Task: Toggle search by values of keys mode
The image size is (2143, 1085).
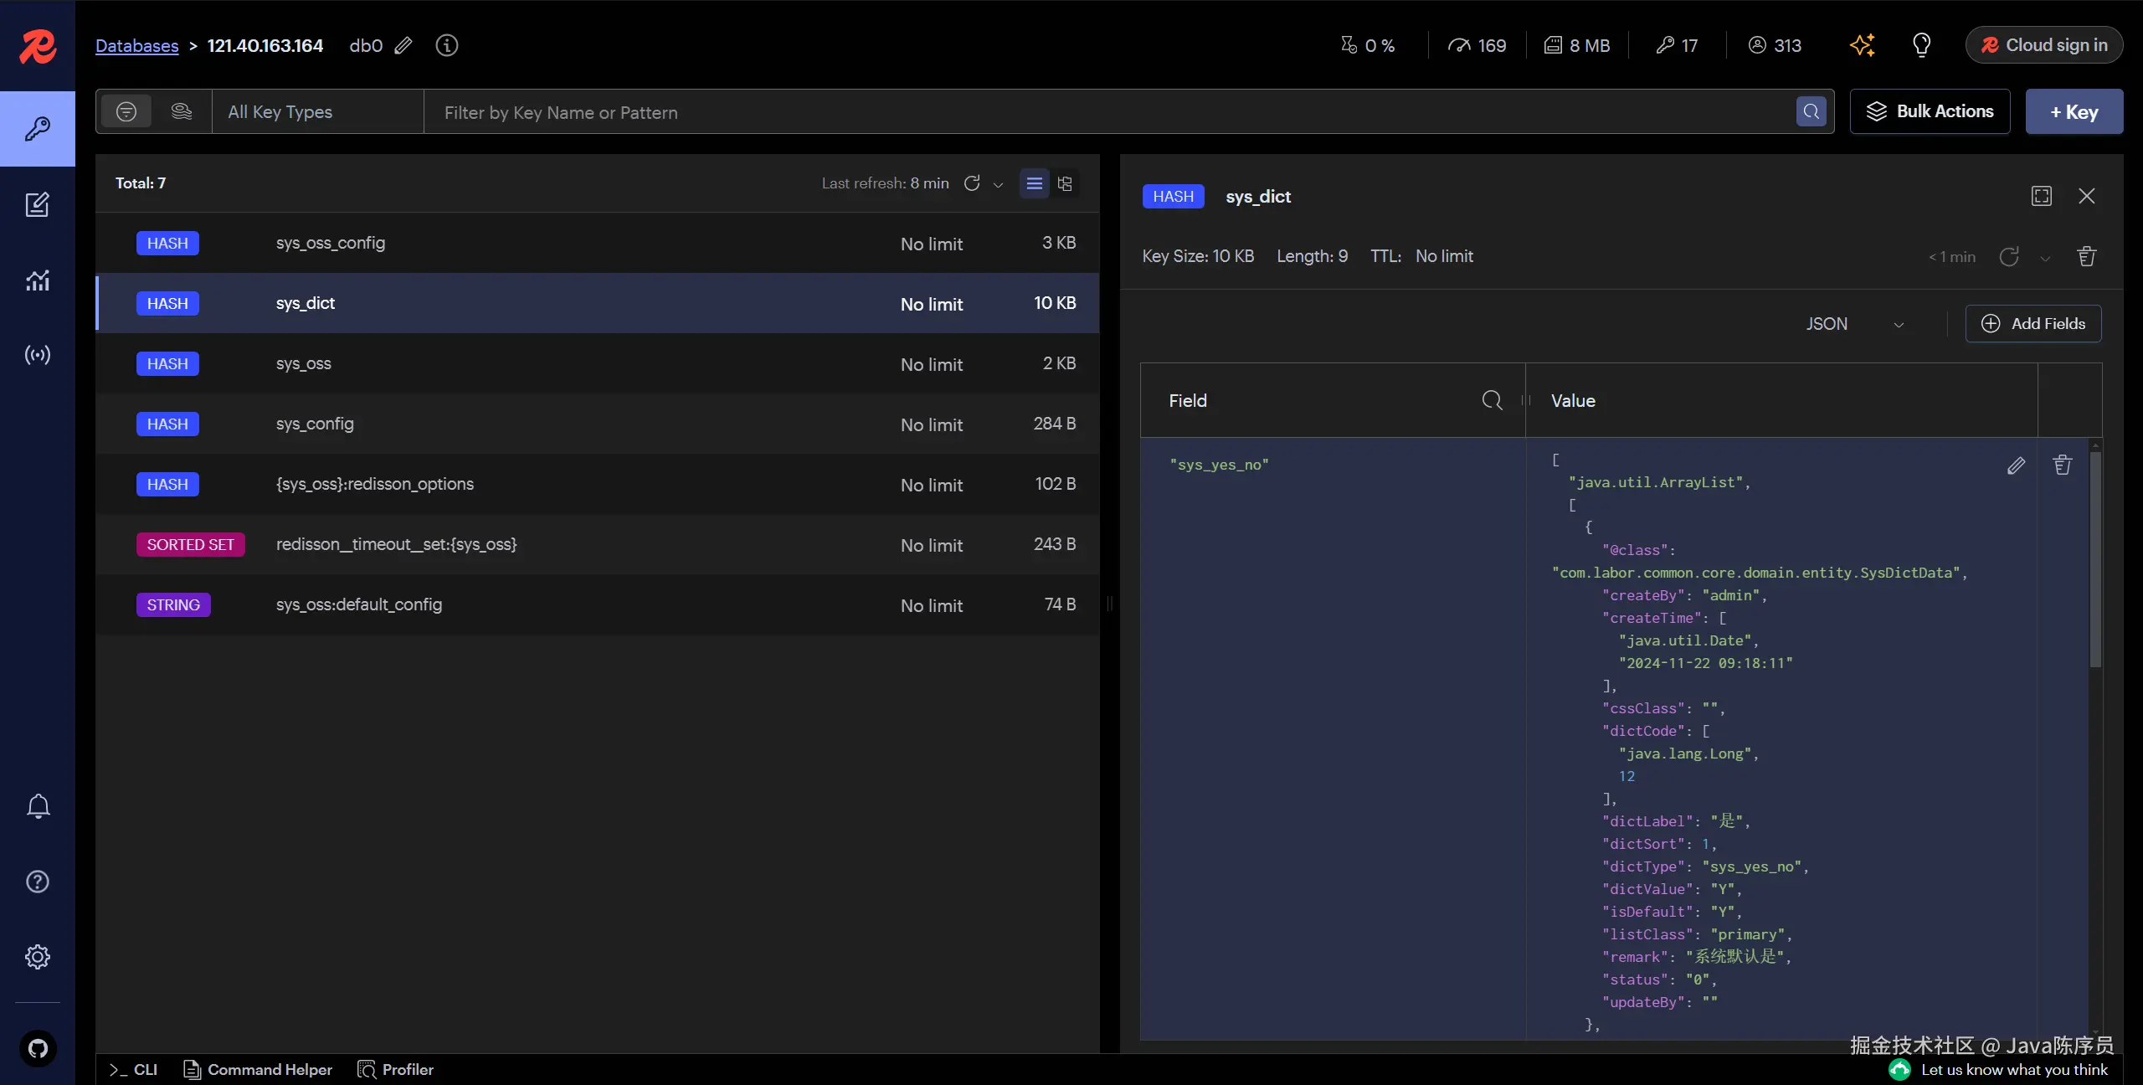Action: point(181,111)
